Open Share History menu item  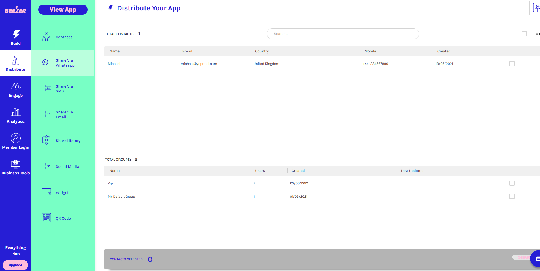tap(63, 141)
